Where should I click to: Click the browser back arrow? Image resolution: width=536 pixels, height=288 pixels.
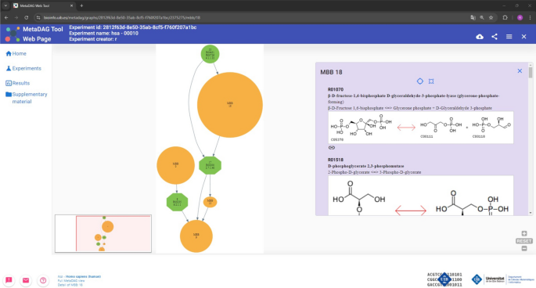(x=6, y=17)
